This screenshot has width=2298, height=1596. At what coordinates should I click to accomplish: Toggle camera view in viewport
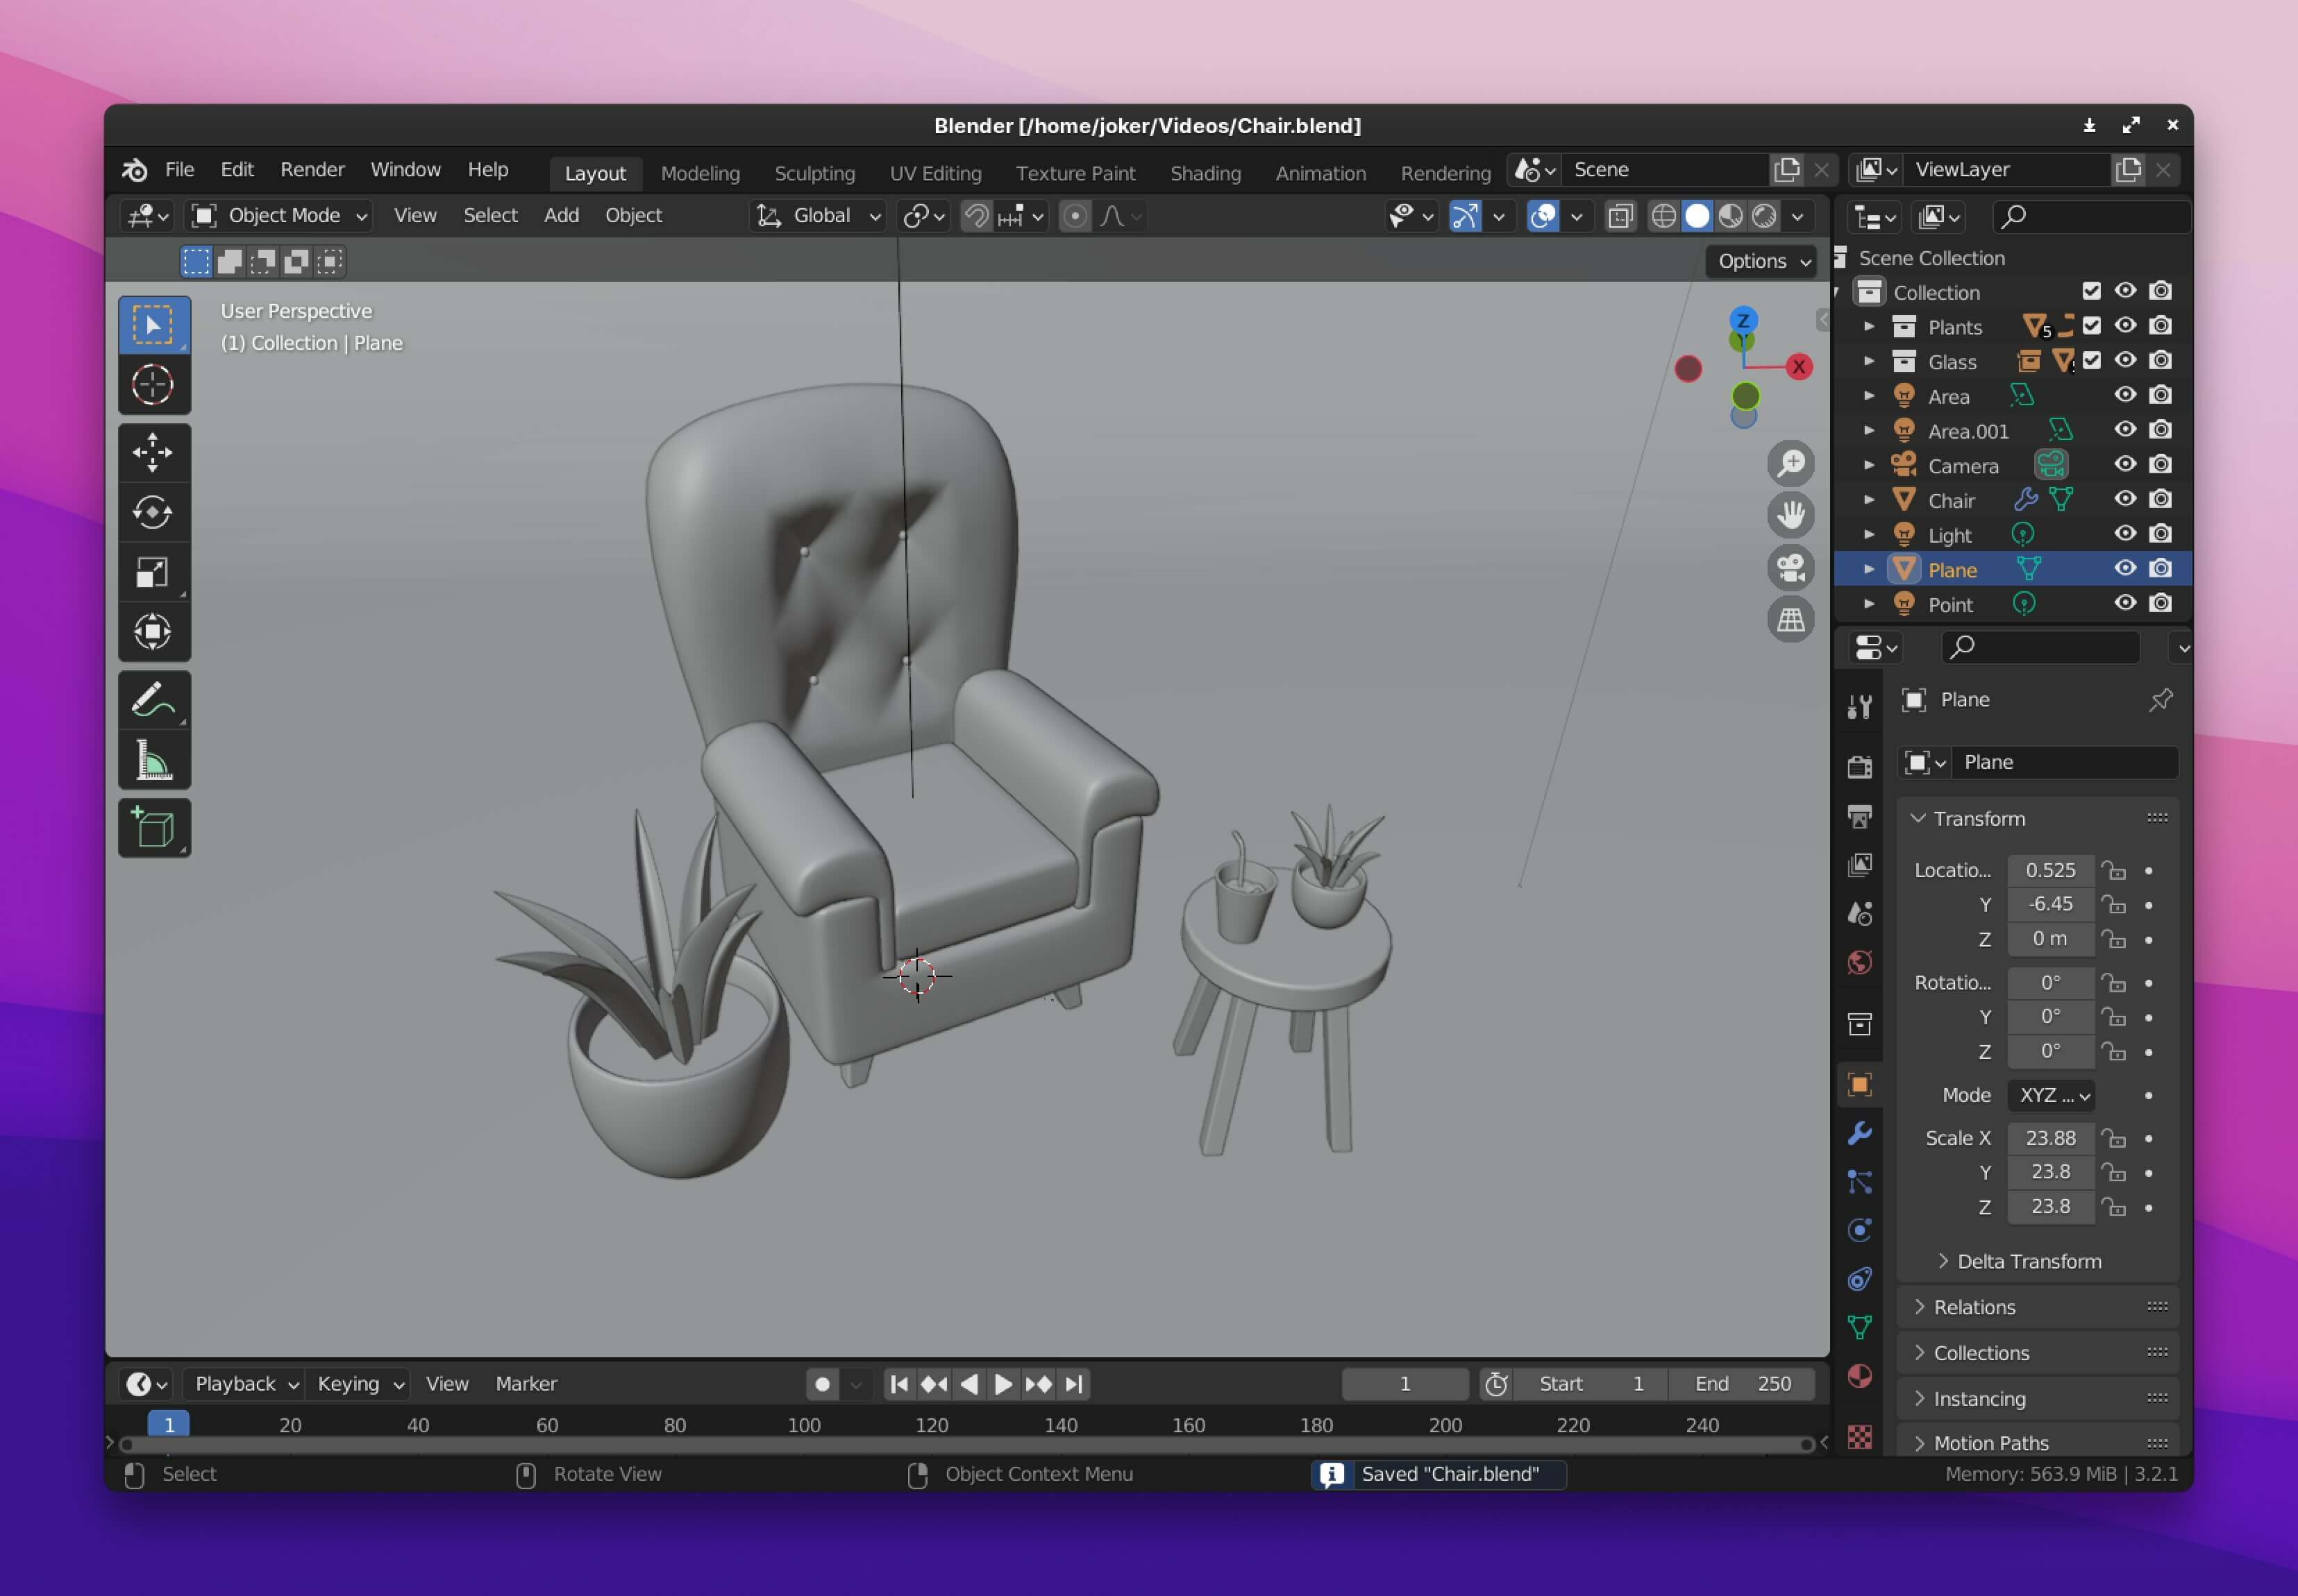click(1790, 568)
